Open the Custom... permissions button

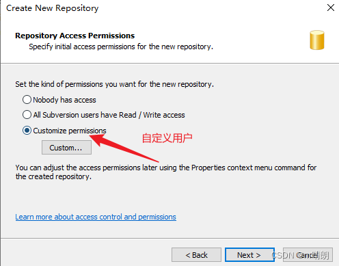[66, 148]
